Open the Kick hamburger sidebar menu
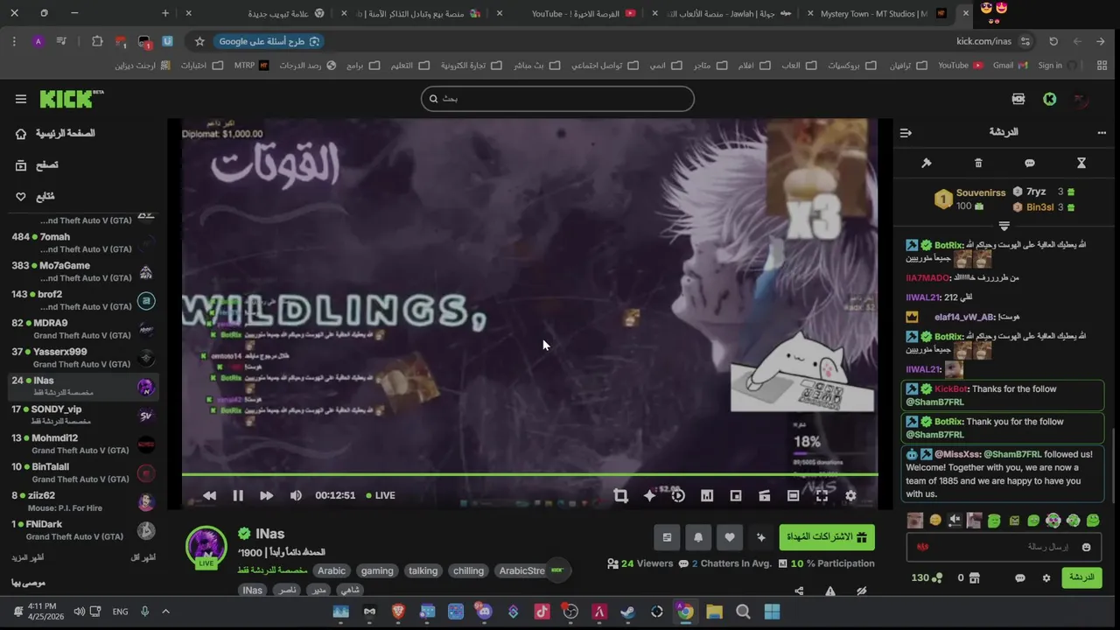Screen dimensions: 1120x630 tap(21, 99)
